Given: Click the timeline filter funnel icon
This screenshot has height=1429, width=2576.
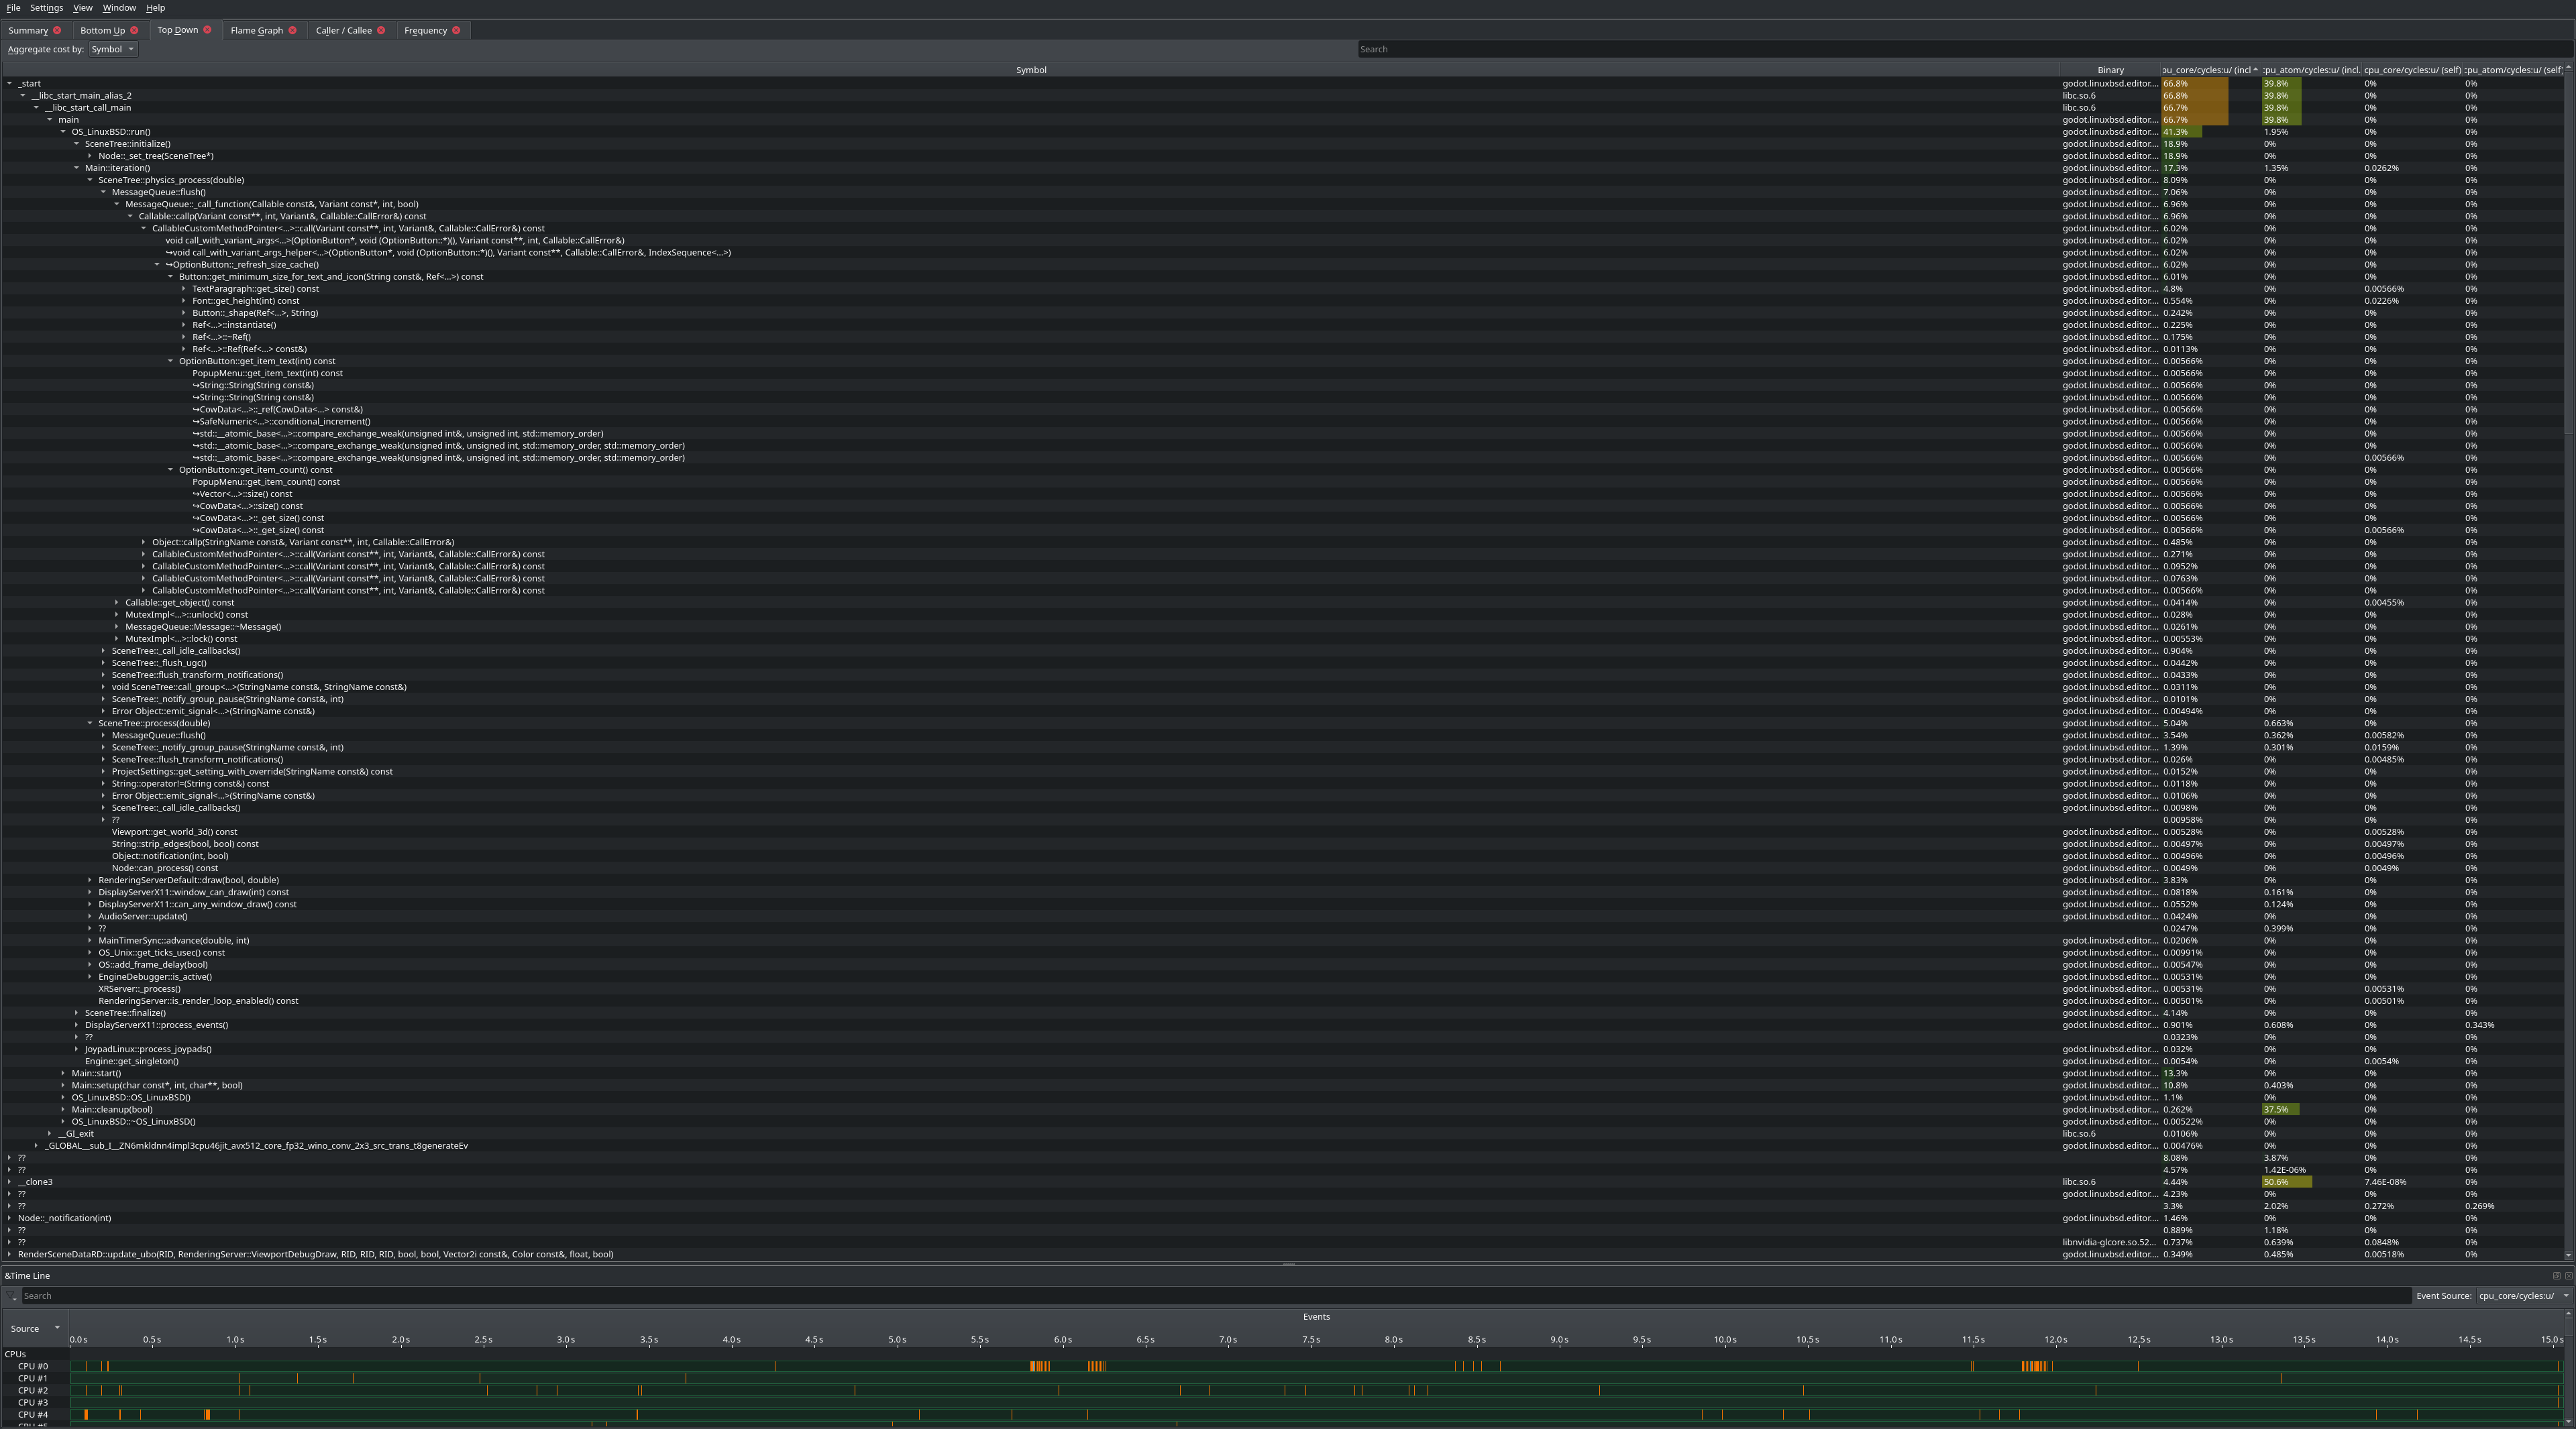Looking at the screenshot, I should [x=12, y=1296].
